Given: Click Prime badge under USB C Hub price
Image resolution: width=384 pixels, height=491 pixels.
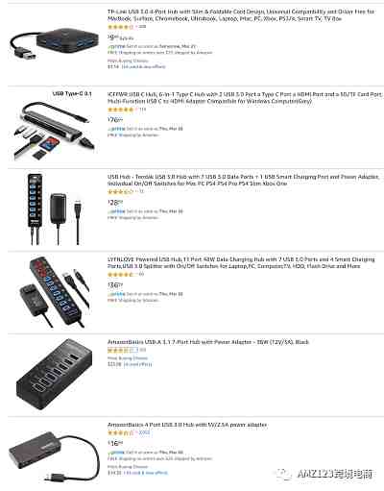Looking at the screenshot, I should 117,129.
